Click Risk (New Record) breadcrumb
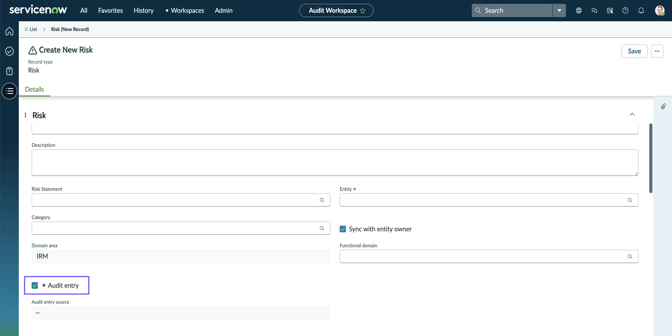672x336 pixels. point(70,29)
